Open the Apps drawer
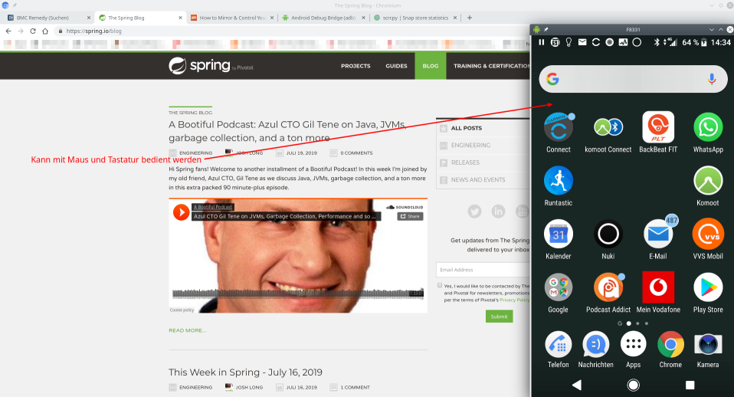 633,344
